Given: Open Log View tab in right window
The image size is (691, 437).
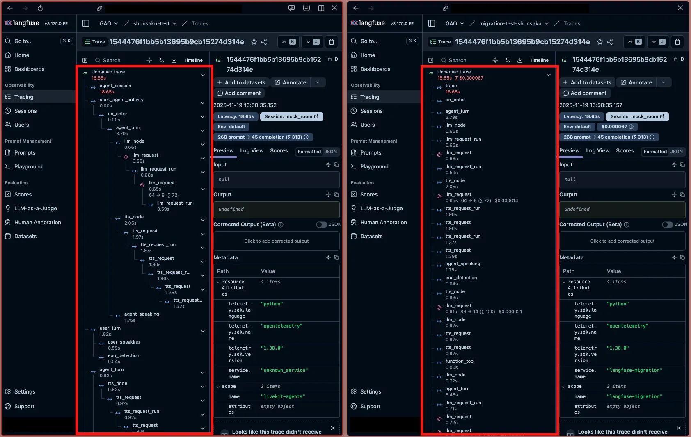Looking at the screenshot, I should (x=597, y=151).
